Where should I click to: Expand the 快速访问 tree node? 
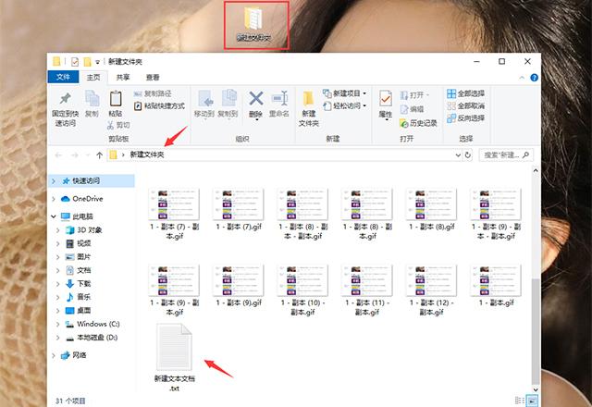[55, 181]
